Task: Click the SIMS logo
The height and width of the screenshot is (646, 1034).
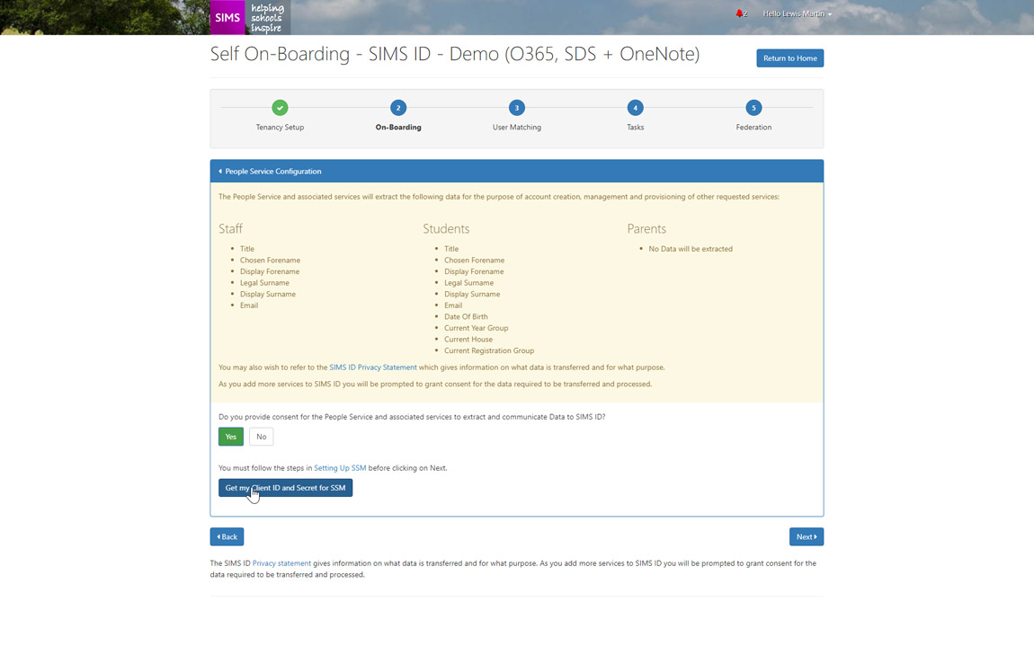Action: coord(227,17)
